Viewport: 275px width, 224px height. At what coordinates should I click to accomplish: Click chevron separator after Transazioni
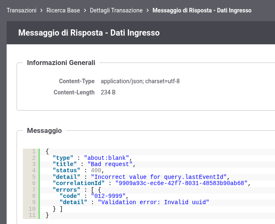(41, 10)
